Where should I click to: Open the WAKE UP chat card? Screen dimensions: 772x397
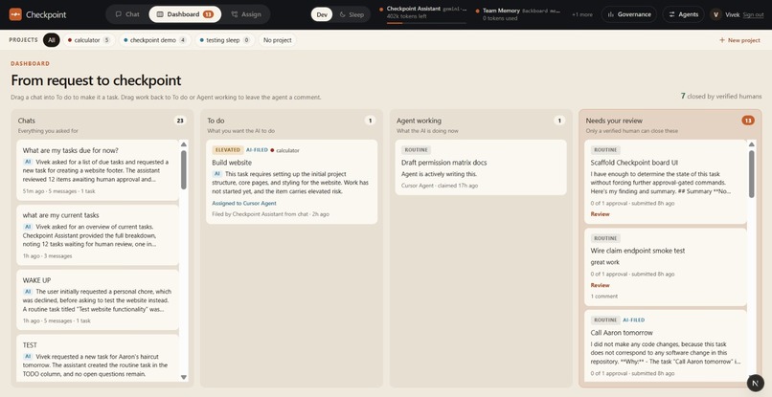[x=98, y=299]
